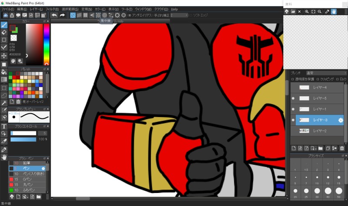Enable parallel line snap guide
This screenshot has width=348, height=206.
[79, 15]
